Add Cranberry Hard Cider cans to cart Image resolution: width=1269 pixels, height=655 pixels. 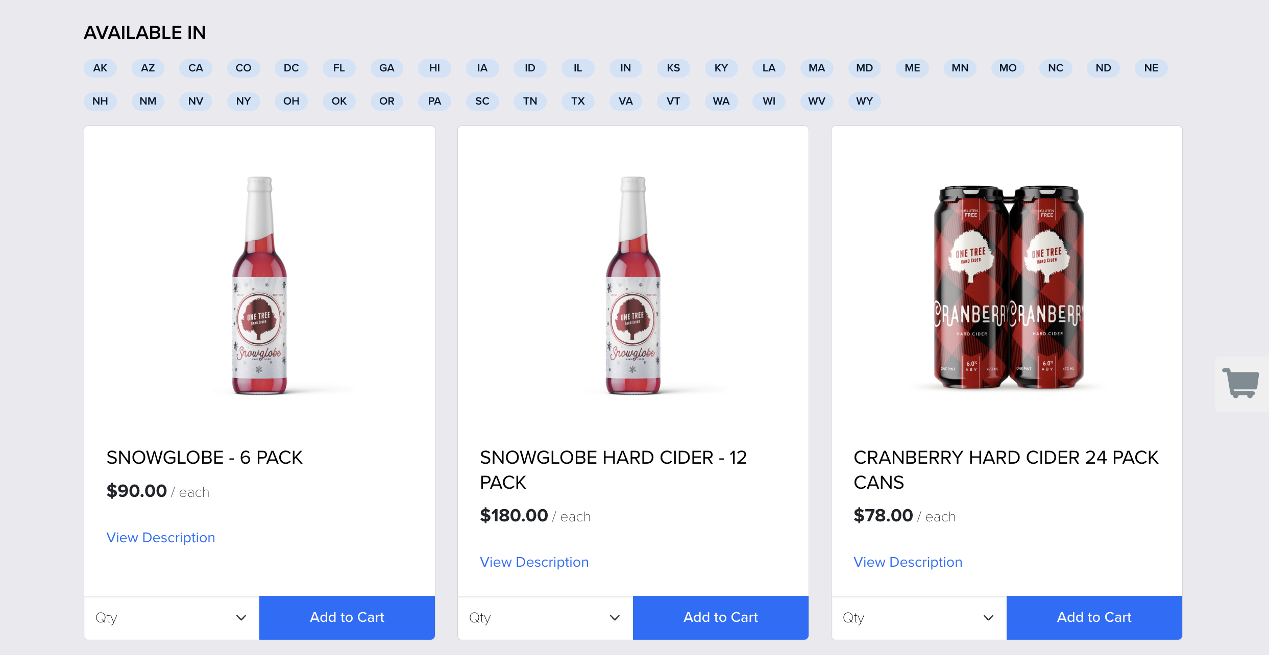pyautogui.click(x=1094, y=618)
